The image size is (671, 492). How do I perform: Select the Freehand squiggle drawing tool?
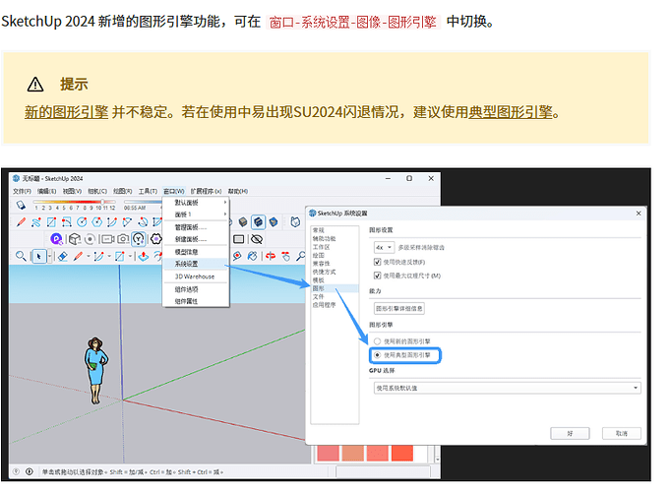pos(36,222)
